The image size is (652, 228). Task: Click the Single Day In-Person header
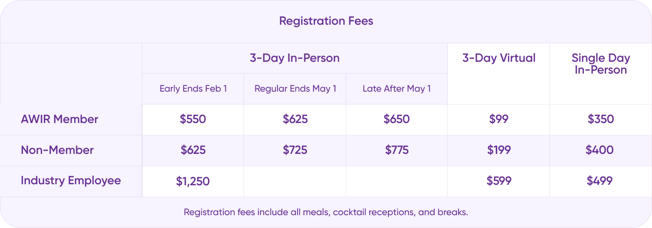[600, 64]
